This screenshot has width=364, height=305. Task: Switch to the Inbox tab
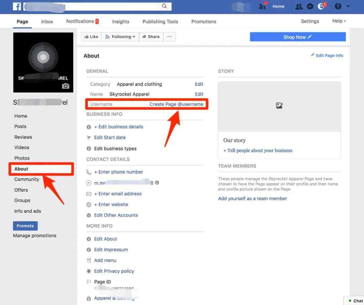47,22
